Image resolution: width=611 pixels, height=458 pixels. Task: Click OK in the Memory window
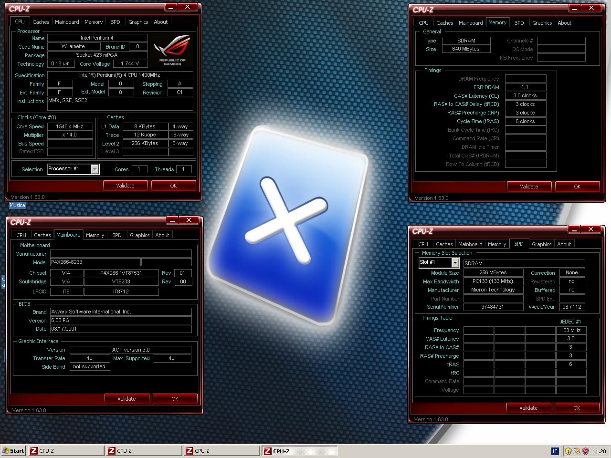click(577, 187)
